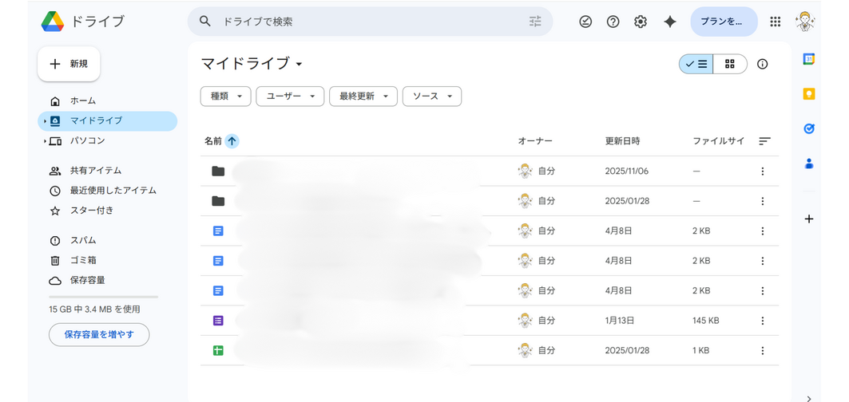The image size is (849, 402).
Task: Open the Google apps grid launcher
Action: tap(775, 22)
